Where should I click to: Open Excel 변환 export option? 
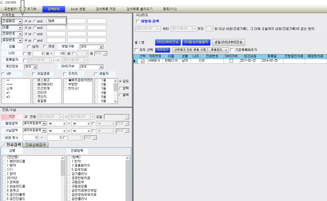pyautogui.click(x=78, y=9)
